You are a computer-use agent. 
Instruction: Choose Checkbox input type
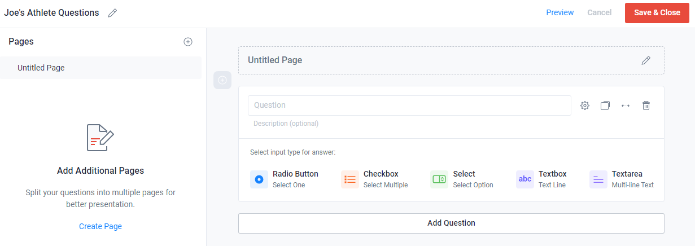(374, 179)
